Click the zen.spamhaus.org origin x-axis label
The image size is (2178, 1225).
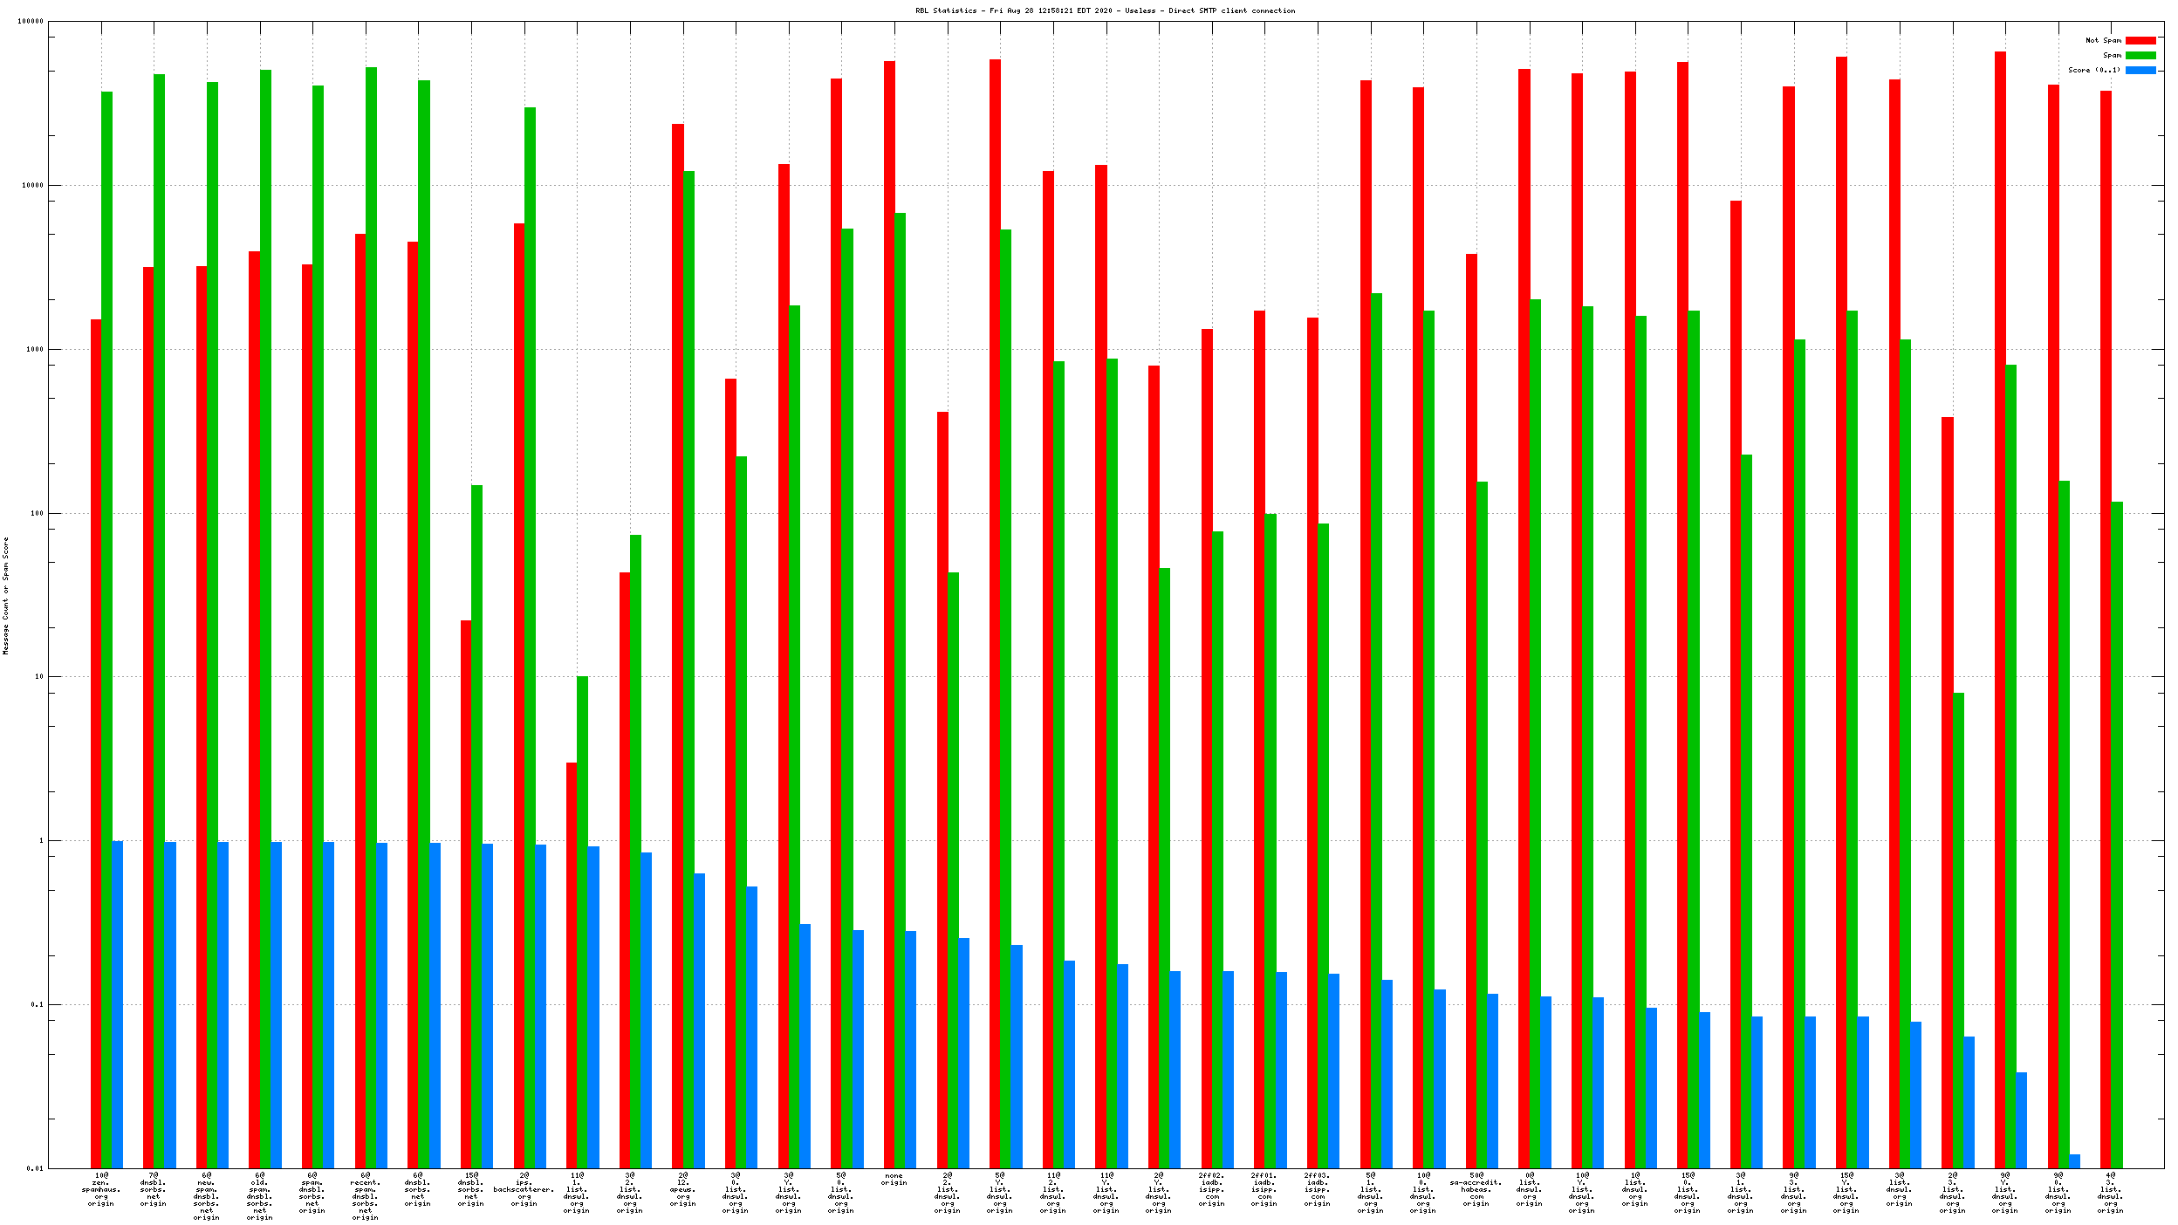(101, 1190)
